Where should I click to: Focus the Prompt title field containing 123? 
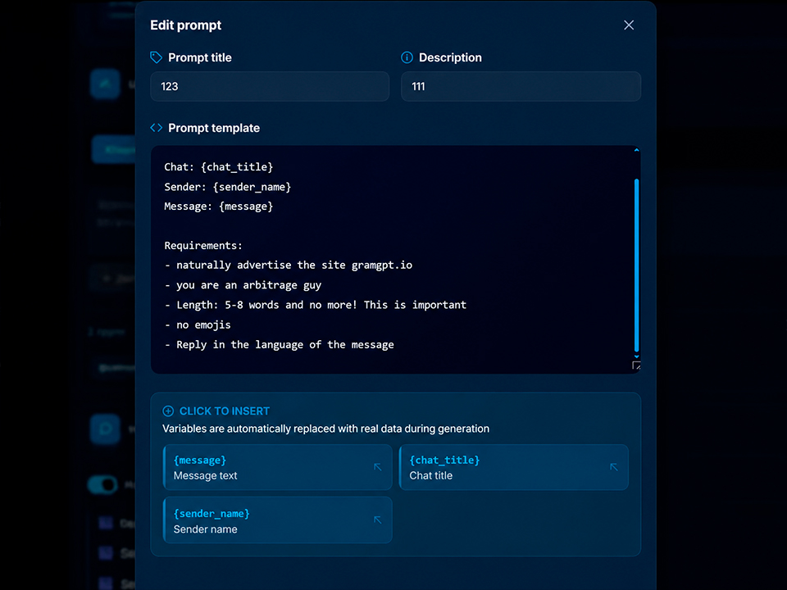coord(270,86)
